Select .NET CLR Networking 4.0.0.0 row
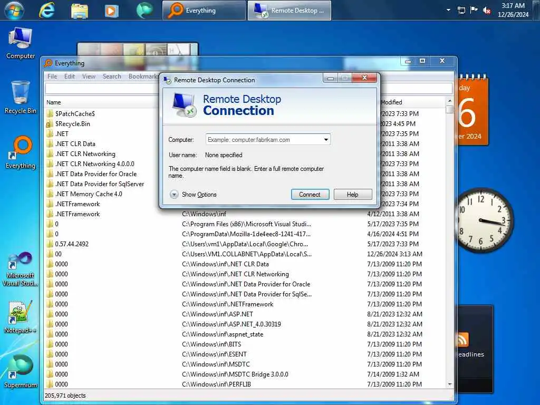Image resolution: width=540 pixels, height=405 pixels. click(102, 164)
